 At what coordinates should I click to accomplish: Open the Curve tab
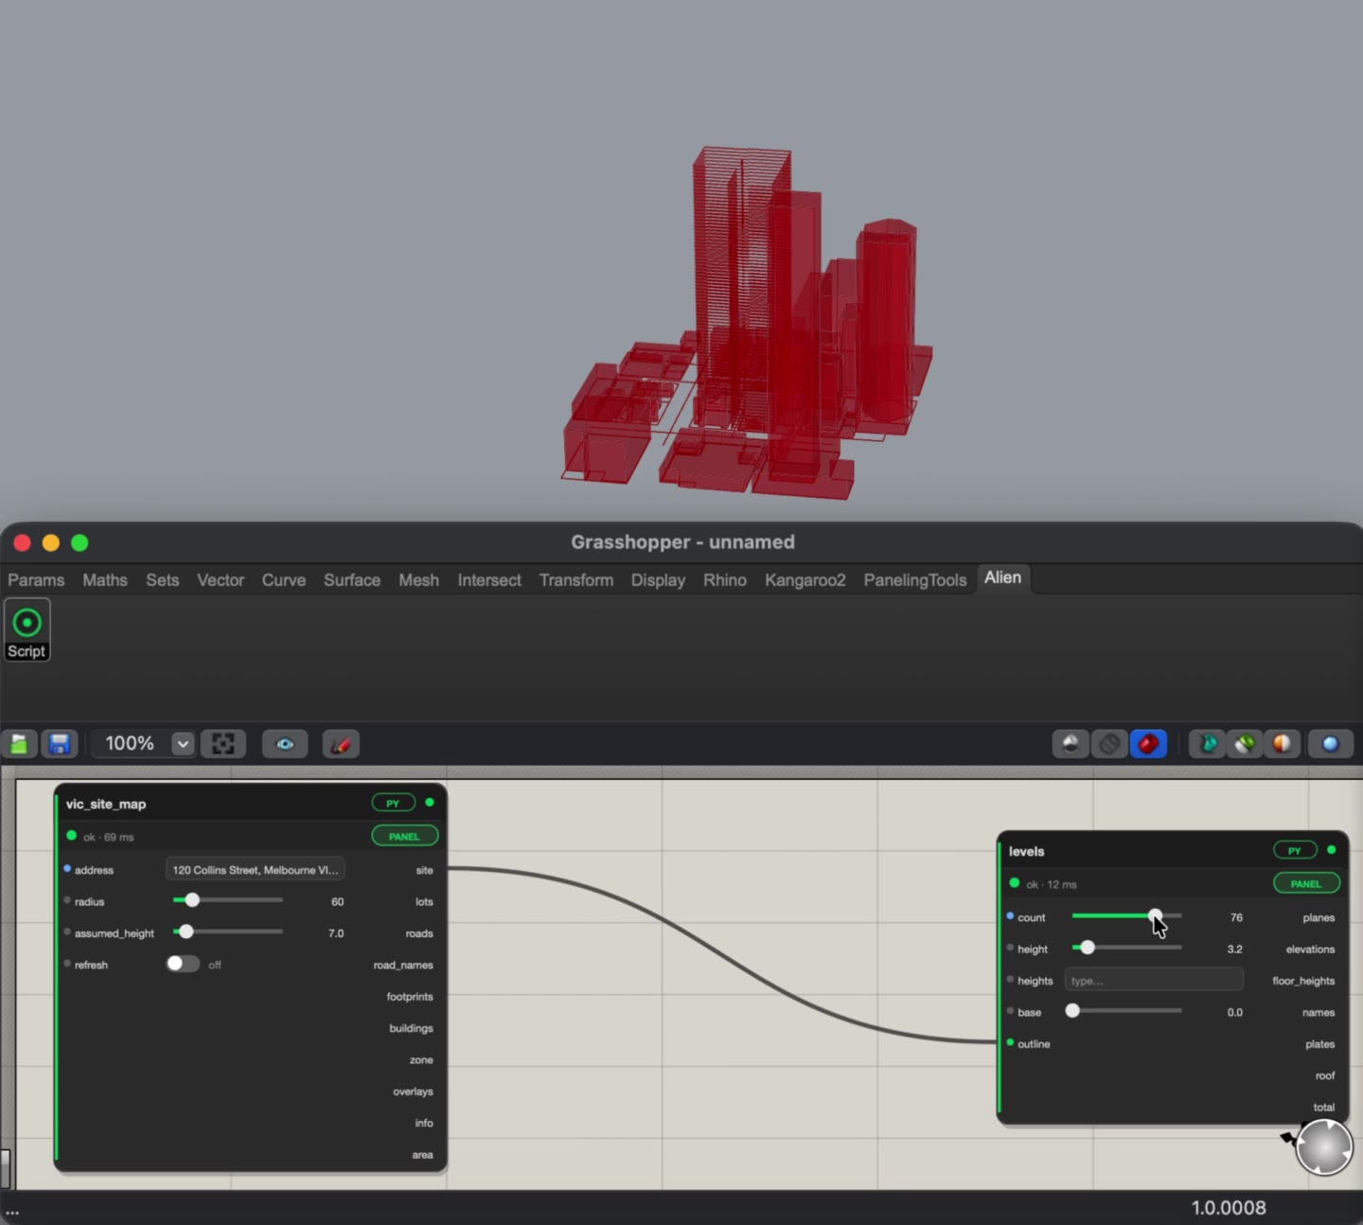click(x=284, y=580)
